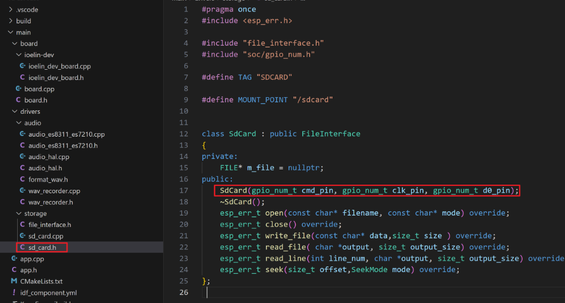
Task: Open board.cpp in the explorer
Action: (x=39, y=89)
